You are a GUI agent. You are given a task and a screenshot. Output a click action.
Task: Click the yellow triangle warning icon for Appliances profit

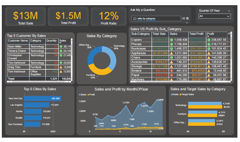[x=209, y=53]
